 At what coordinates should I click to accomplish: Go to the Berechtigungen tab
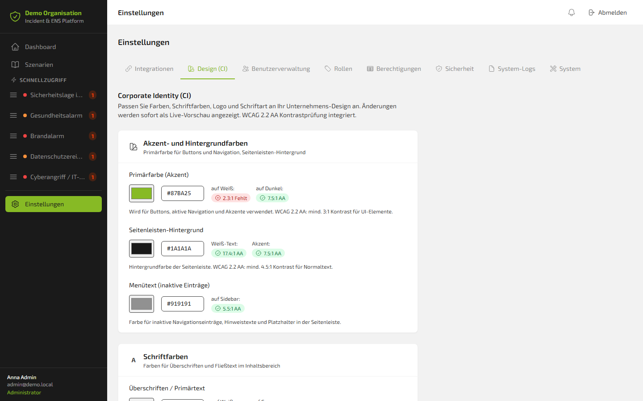[x=394, y=69]
